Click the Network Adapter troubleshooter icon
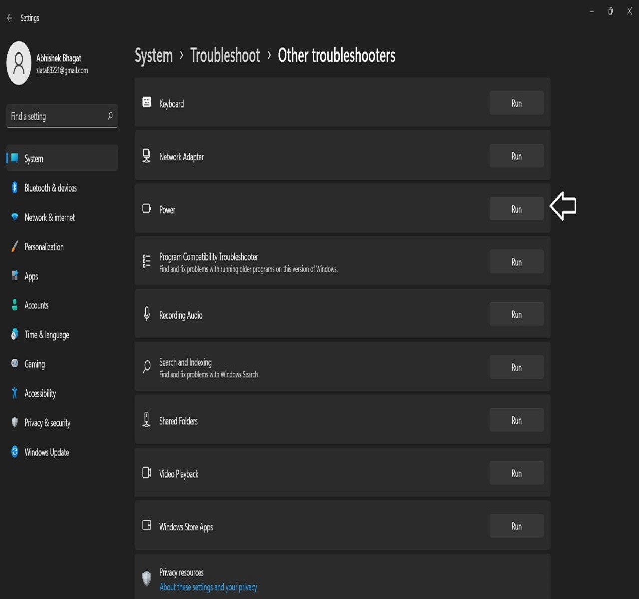Viewport: 639px width, 599px height. (x=146, y=156)
